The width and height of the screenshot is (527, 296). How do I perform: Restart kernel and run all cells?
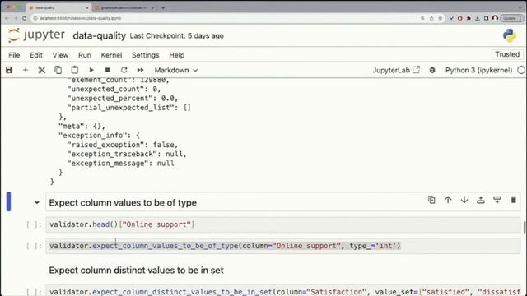[x=141, y=70]
